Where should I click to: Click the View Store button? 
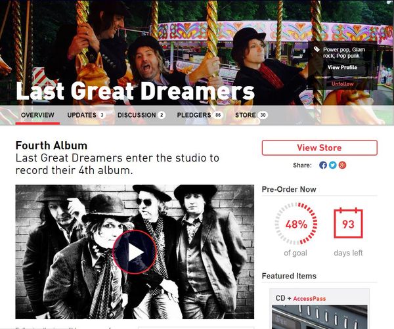[319, 148]
